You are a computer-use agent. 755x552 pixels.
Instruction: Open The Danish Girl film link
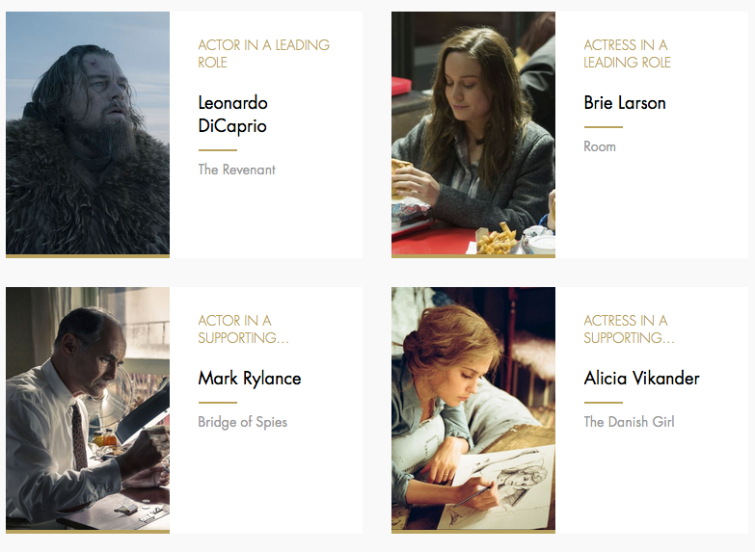tap(629, 422)
